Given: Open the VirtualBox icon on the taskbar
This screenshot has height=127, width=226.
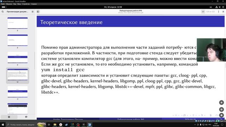Looking at the screenshot, I should tap(89, 125).
